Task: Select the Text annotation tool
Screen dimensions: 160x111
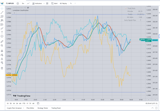Action: [2, 32]
